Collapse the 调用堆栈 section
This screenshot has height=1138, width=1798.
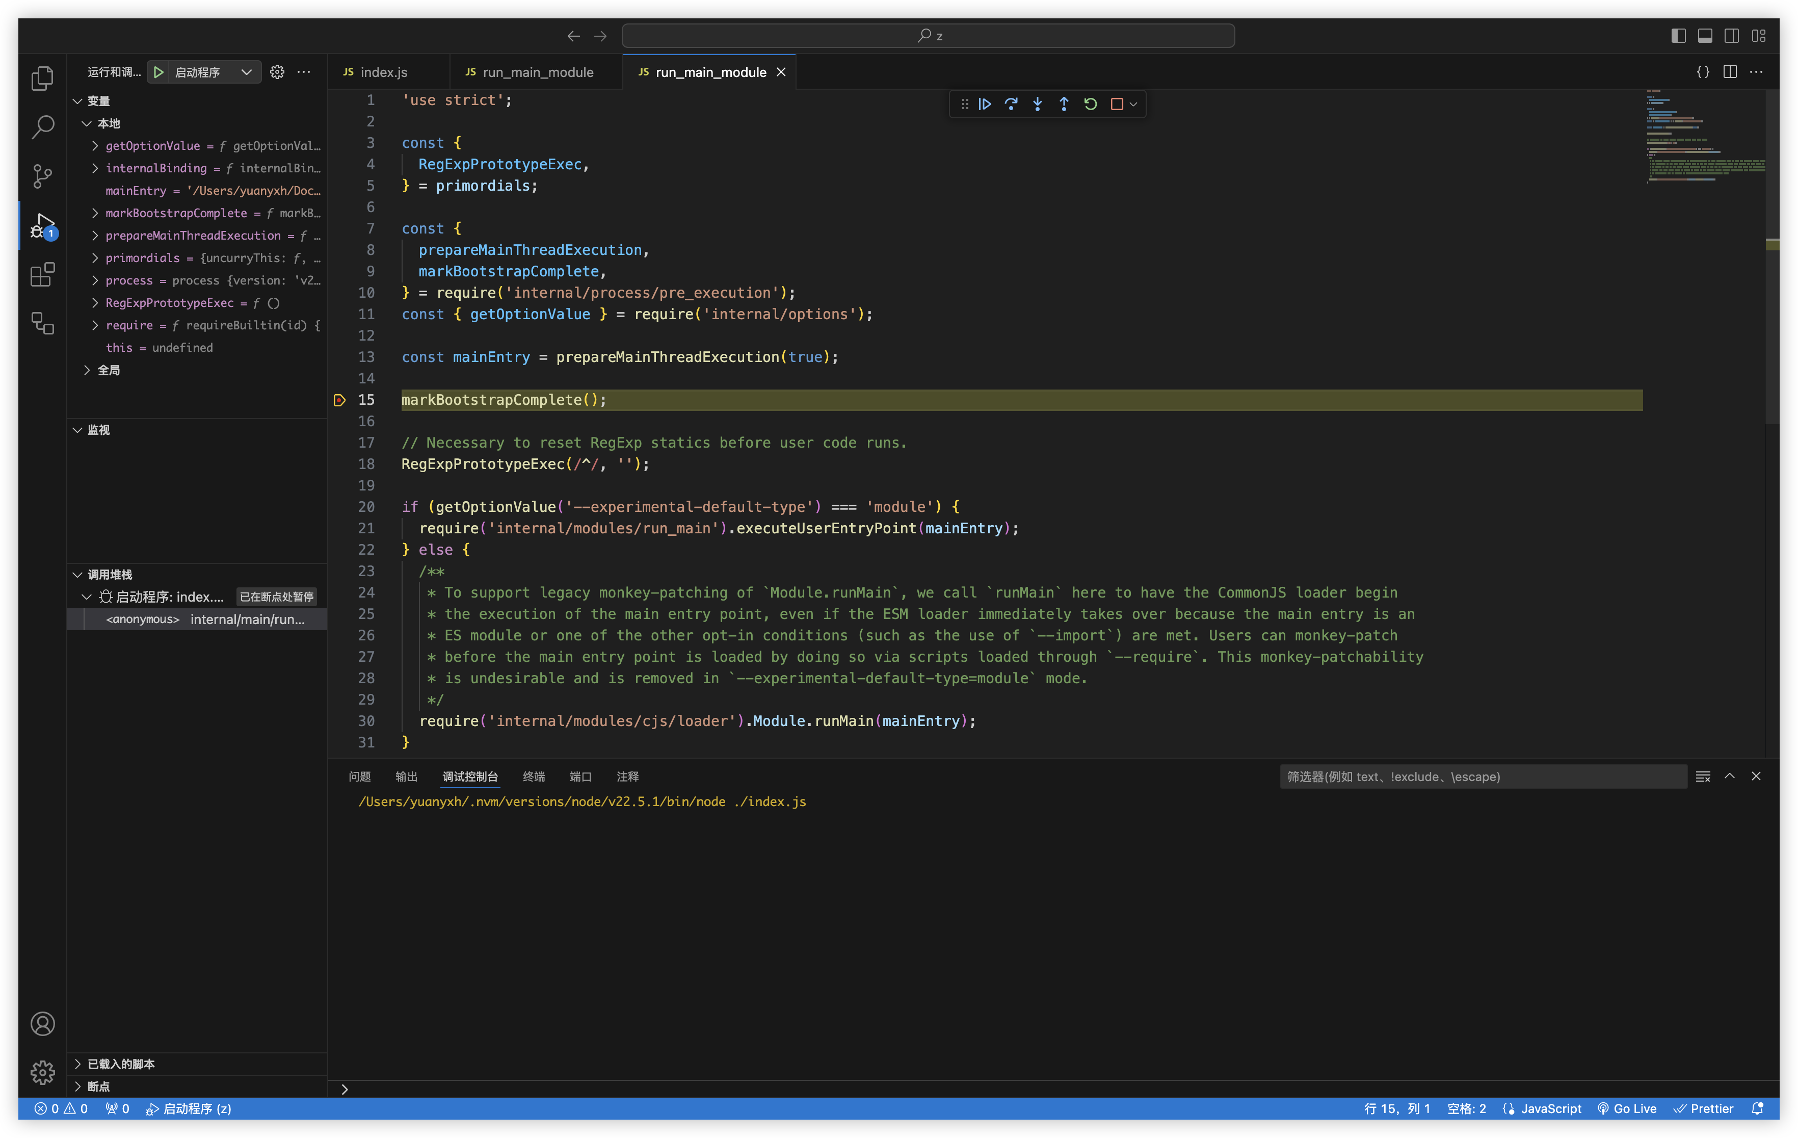tap(77, 575)
